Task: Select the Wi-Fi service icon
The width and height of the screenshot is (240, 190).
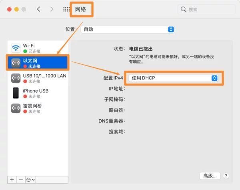Action: [16, 48]
